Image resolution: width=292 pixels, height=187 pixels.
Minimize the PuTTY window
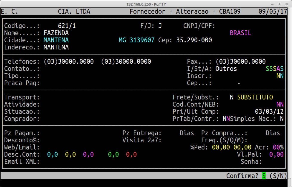click(273, 4)
